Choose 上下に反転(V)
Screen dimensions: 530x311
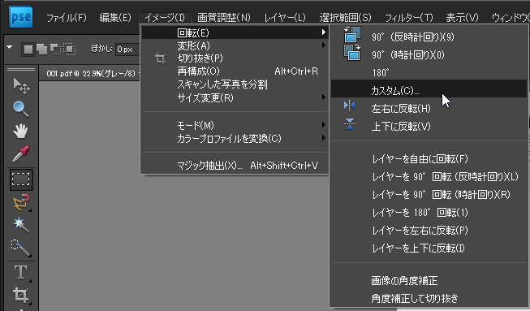click(x=429, y=127)
